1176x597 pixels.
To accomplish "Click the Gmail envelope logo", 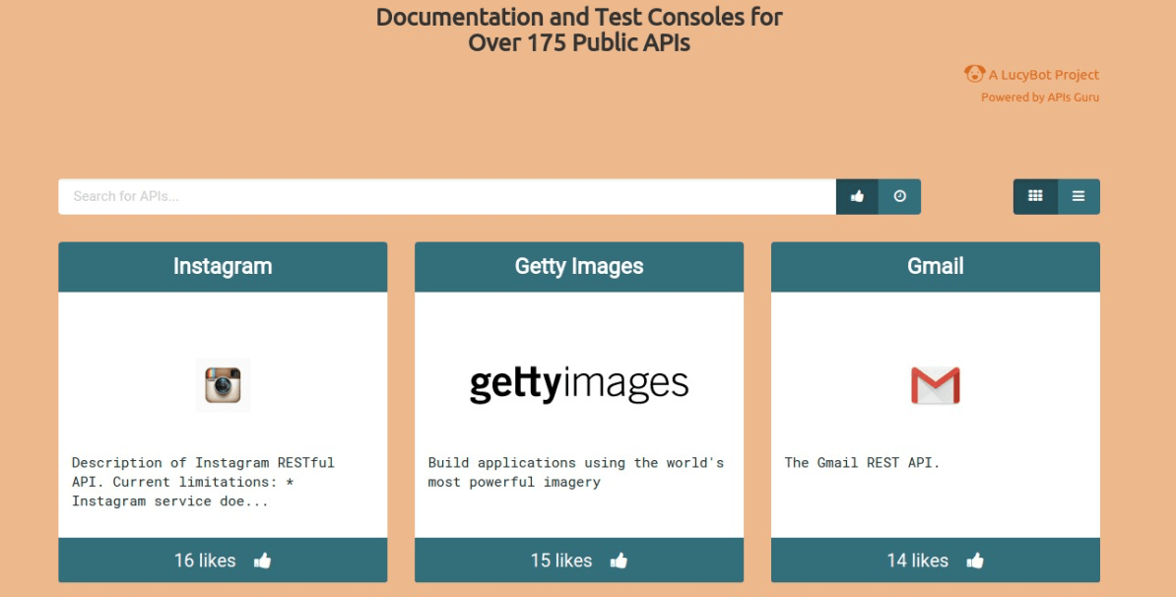I will [936, 385].
